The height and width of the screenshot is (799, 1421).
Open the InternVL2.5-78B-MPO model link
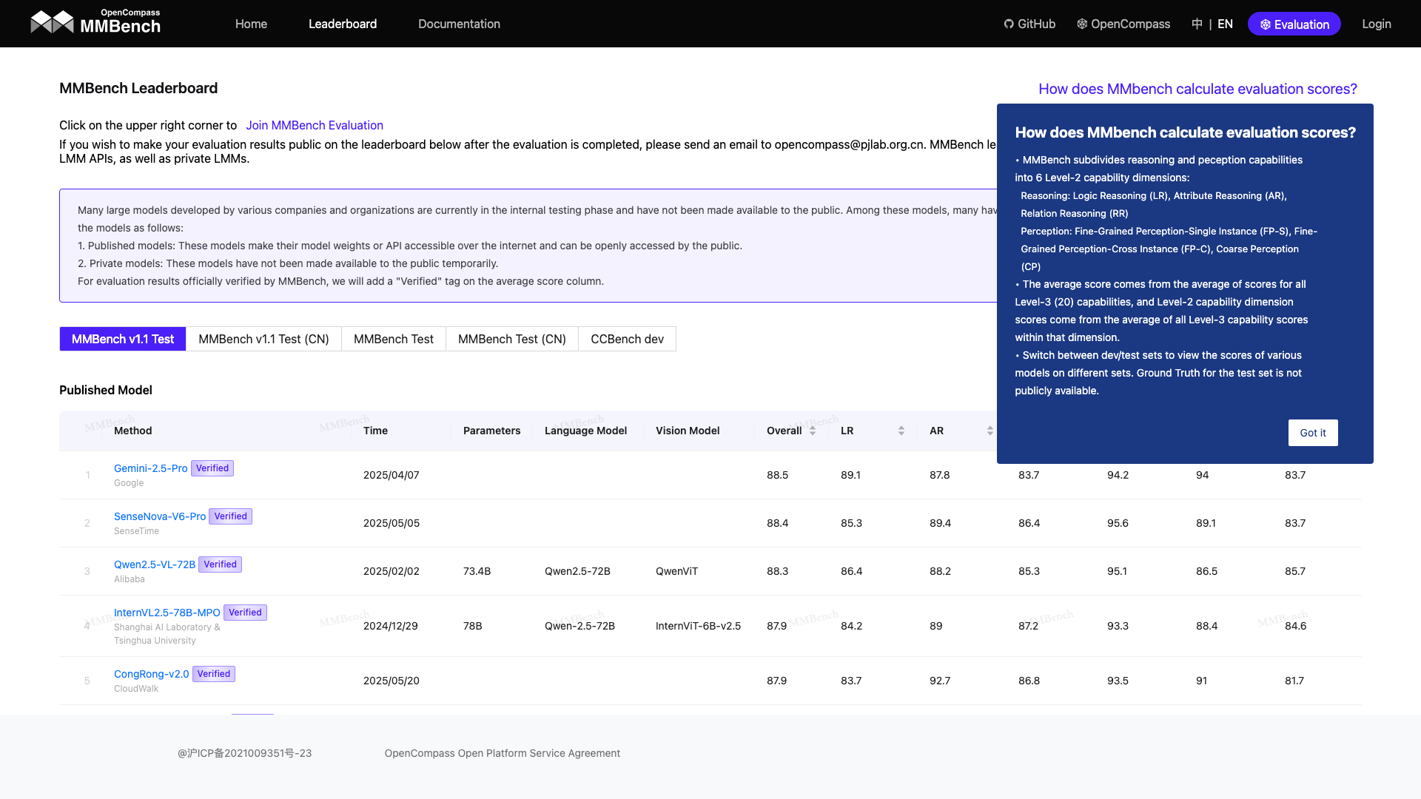click(167, 613)
